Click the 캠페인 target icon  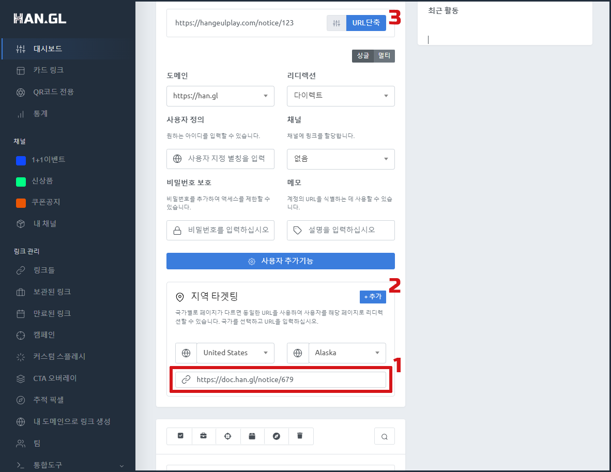click(x=21, y=335)
